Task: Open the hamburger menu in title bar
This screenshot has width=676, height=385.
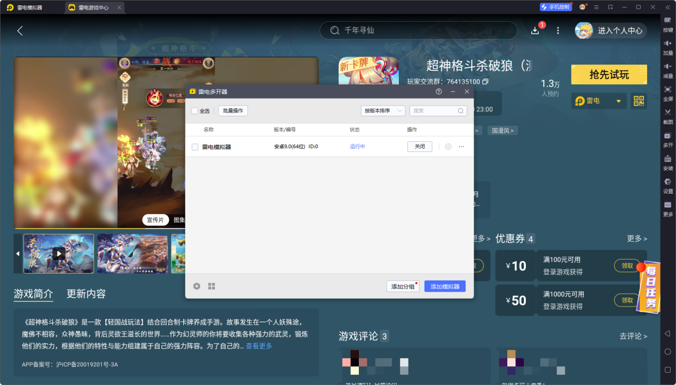Action: tap(597, 7)
